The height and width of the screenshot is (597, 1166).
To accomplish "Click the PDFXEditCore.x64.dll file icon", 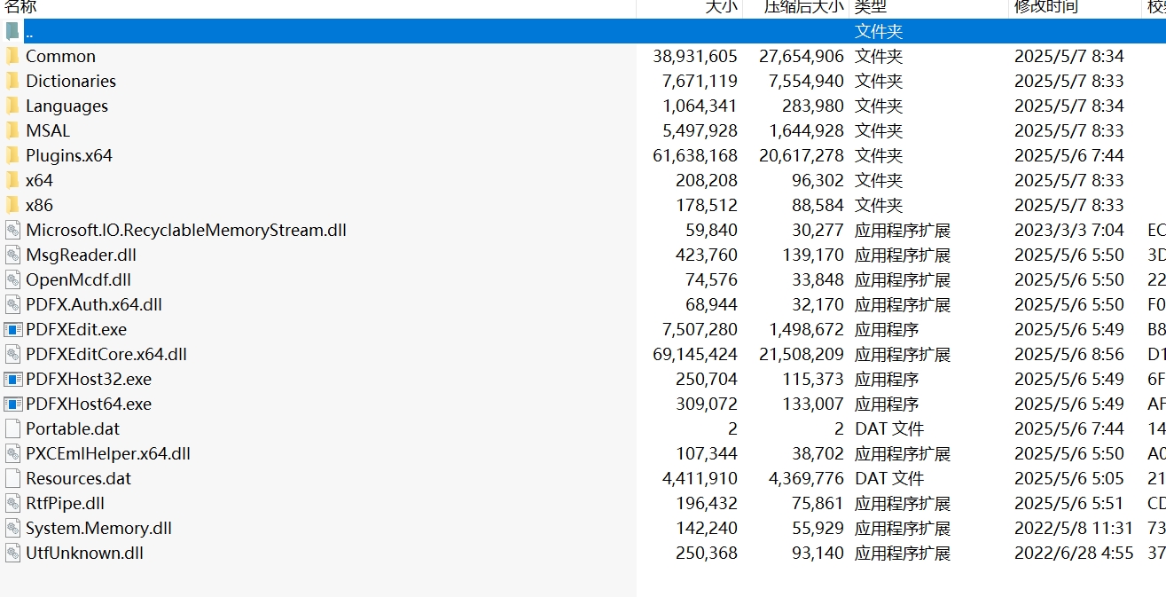I will [12, 354].
